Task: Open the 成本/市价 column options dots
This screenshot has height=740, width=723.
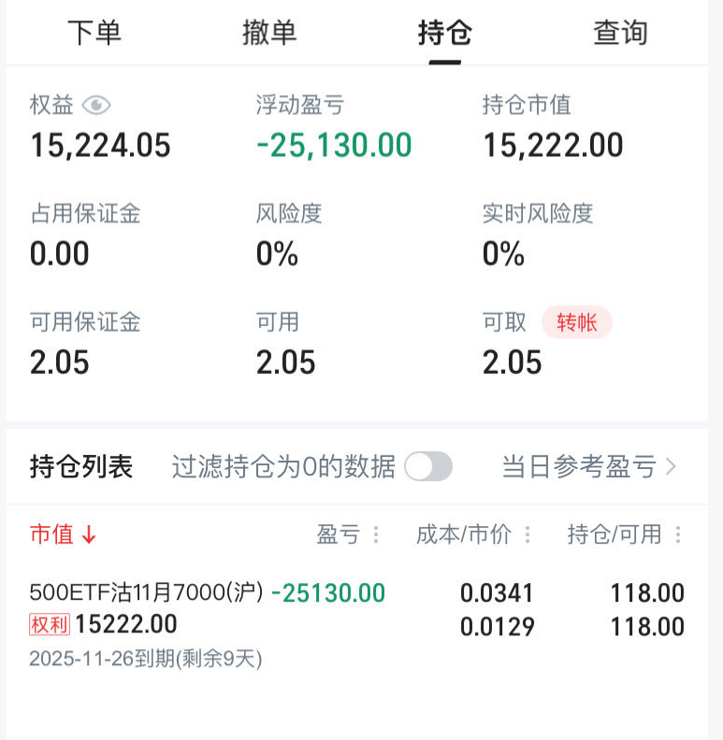Action: [x=528, y=535]
